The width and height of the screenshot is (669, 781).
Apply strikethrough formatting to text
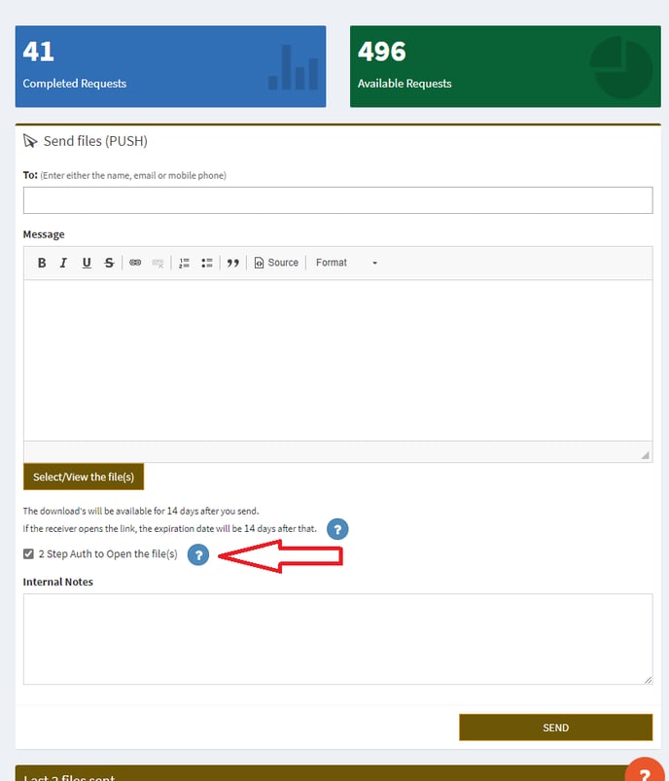(109, 263)
